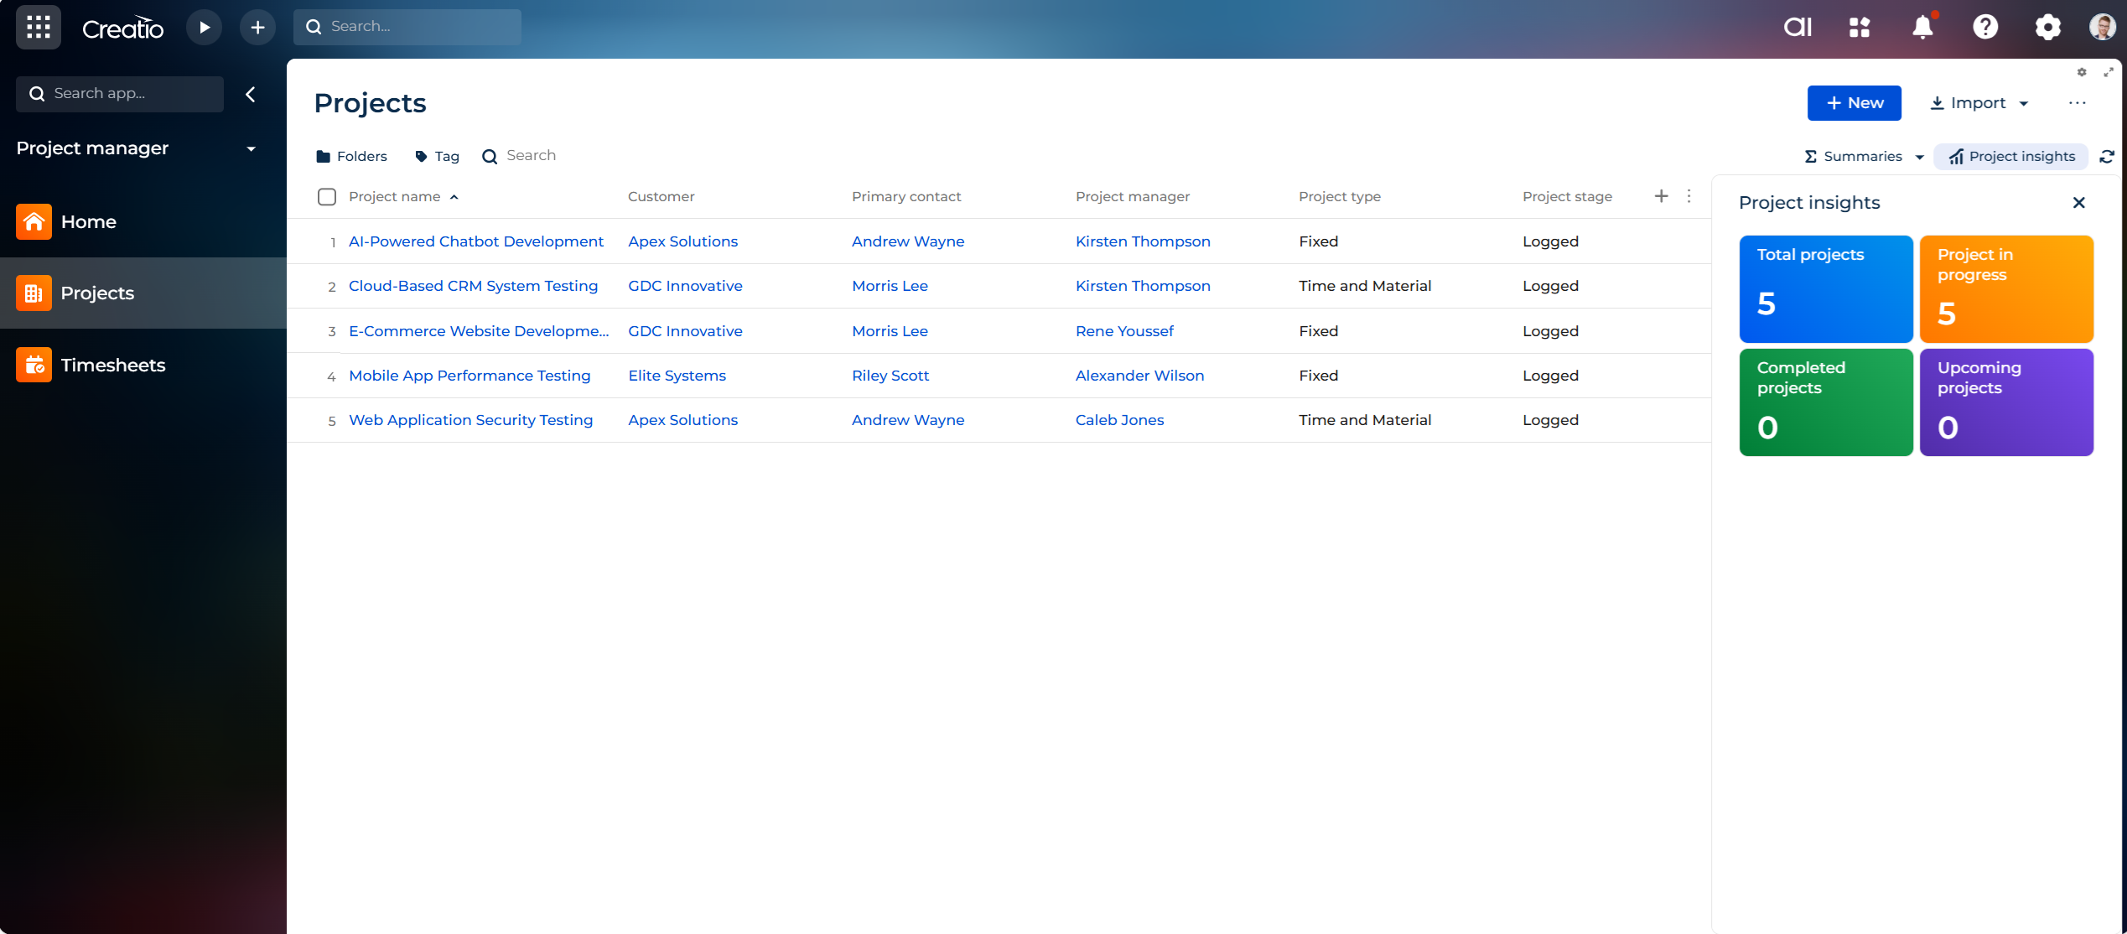Click the green Completed projects tile
2127x934 pixels.
(x=1825, y=402)
